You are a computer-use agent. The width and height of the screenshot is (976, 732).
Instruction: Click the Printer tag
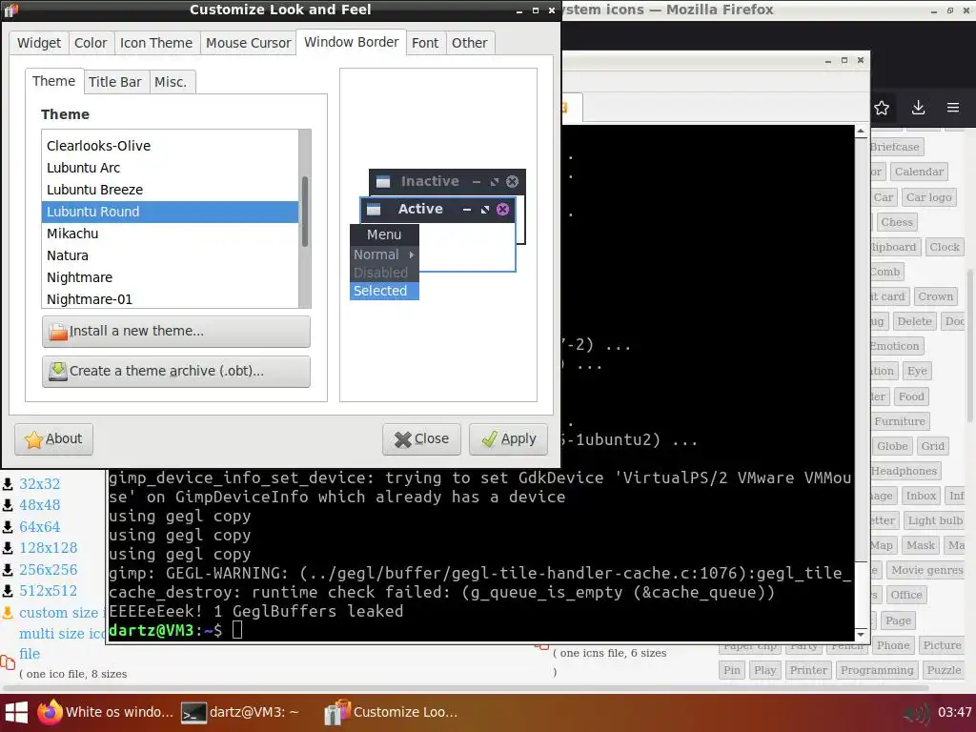click(808, 670)
